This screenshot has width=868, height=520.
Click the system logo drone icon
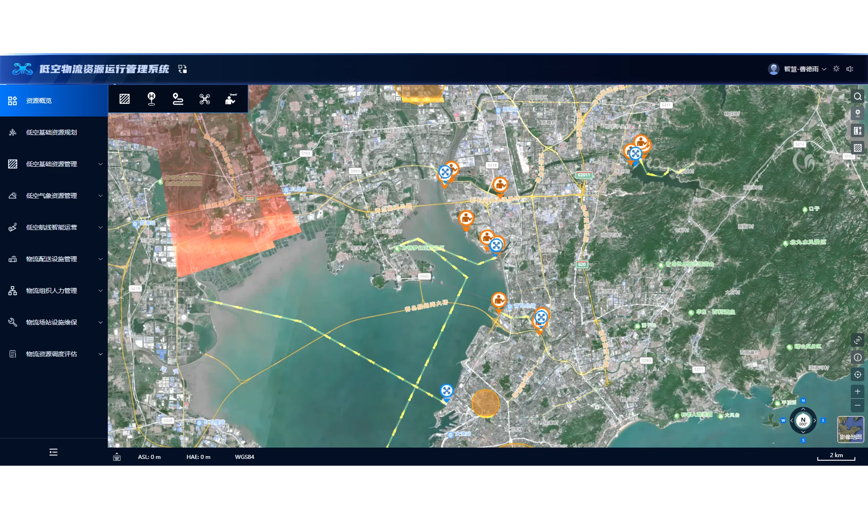pyautogui.click(x=22, y=69)
